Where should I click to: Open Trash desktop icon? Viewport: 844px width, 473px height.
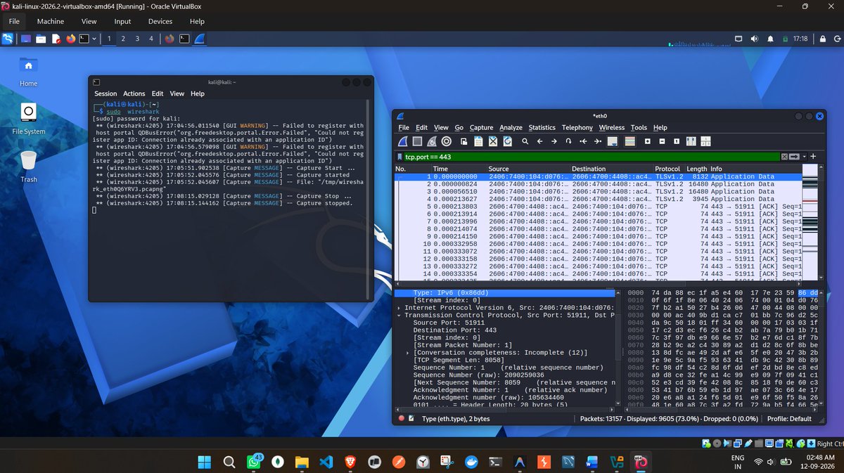28,166
